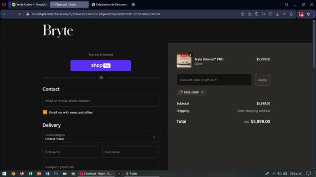Open the Windows Start menu
This screenshot has width=316, height=177.
tap(4, 174)
